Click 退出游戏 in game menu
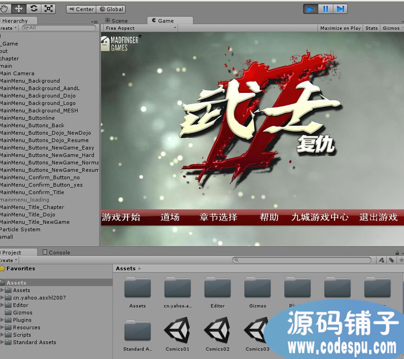The height and width of the screenshot is (359, 404). 378,217
